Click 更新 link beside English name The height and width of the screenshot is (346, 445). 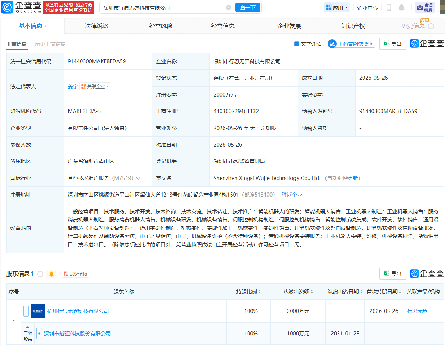[353, 178]
